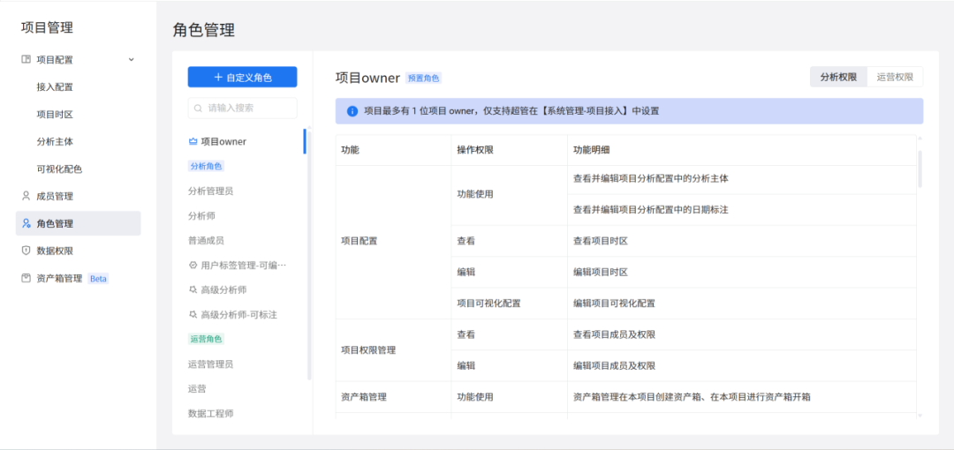Click the magnifier icon in search box

point(199,109)
